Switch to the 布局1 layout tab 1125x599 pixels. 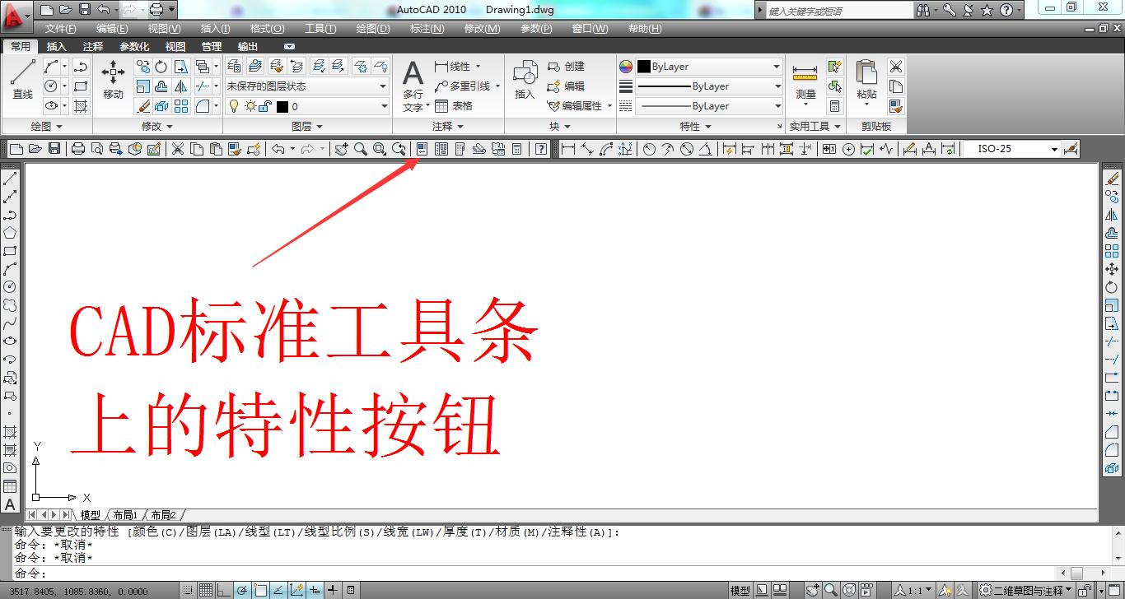pyautogui.click(x=126, y=514)
